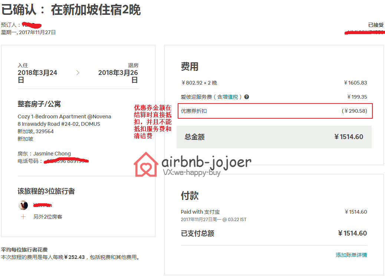
Task: Click the 该旅程的3位旅行者 heading
Action: click(46, 191)
